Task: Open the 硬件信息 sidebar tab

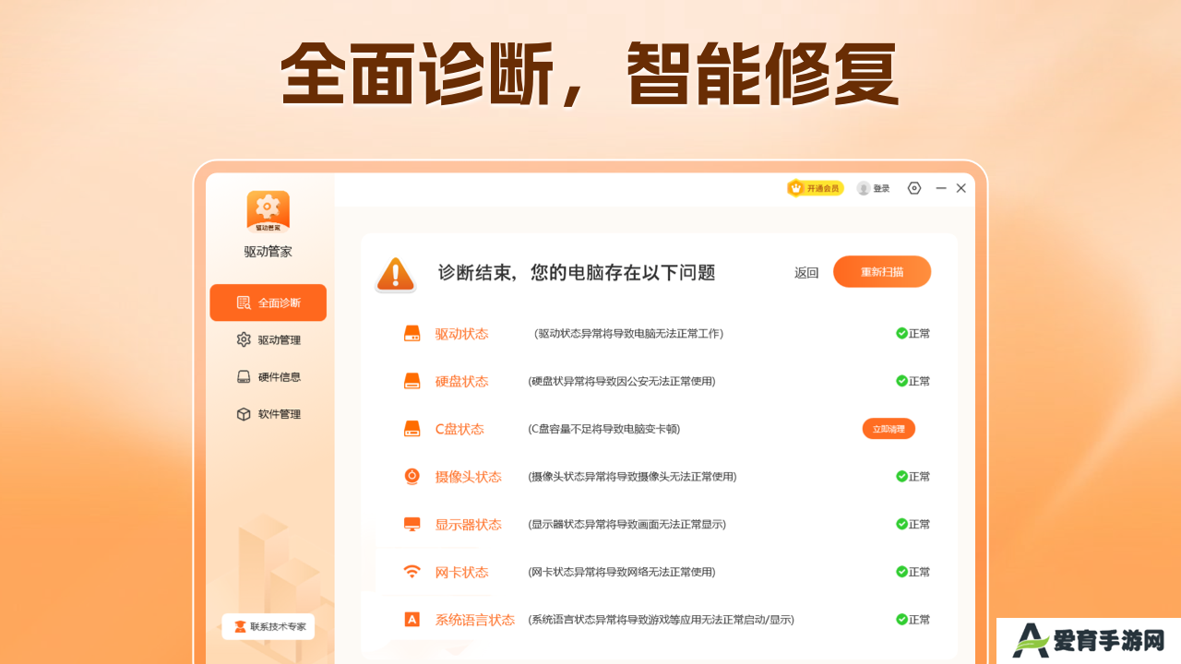Action: pyautogui.click(x=268, y=376)
